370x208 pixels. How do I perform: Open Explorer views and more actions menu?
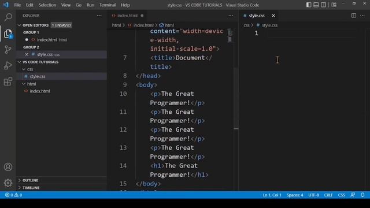pos(99,16)
